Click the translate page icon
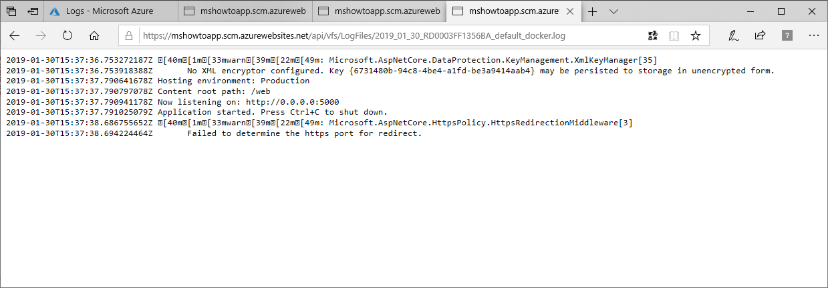Image resolution: width=828 pixels, height=288 pixels. pos(653,36)
